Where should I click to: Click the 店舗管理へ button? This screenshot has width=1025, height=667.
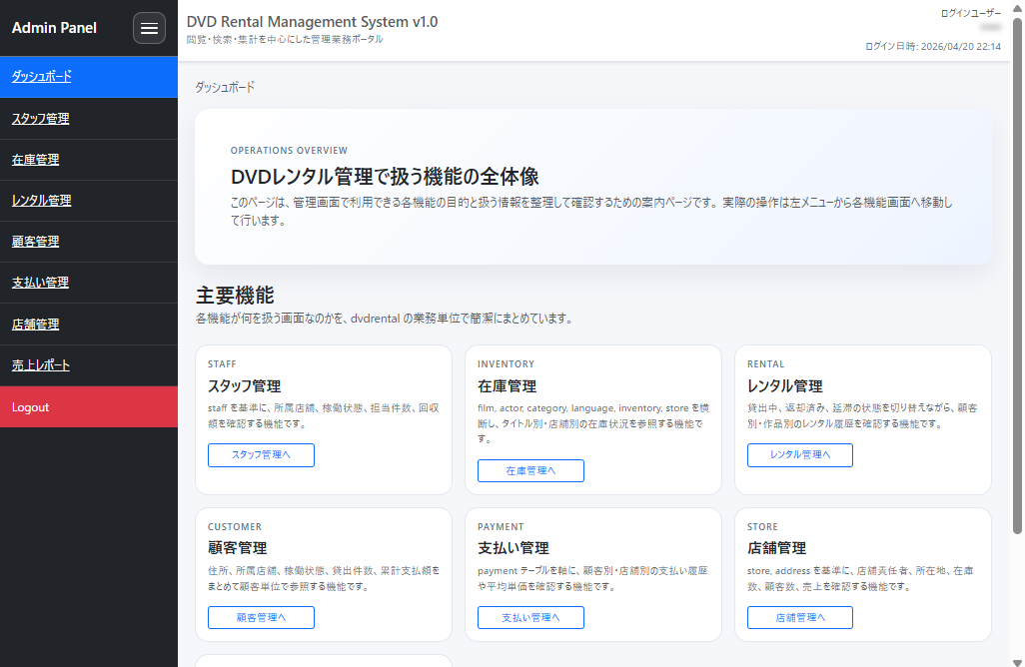(800, 617)
